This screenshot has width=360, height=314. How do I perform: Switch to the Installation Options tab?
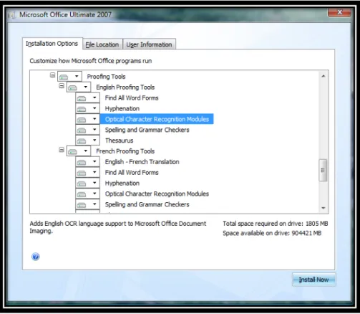pyautogui.click(x=52, y=44)
